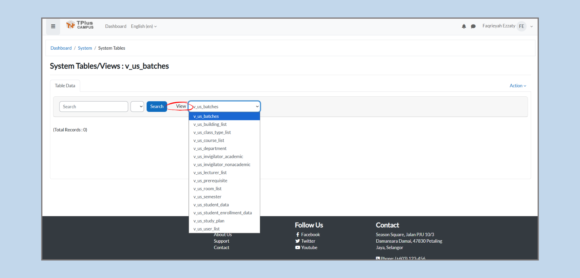Screen dimensions: 580x278
Task: Select v_us_invigilator_academic option
Action: click(x=218, y=157)
